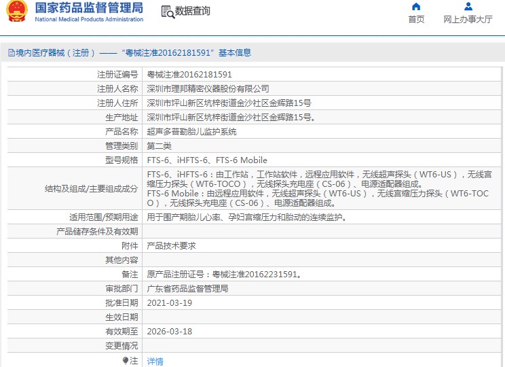
Task: Click the approval date 2021-03-19
Action: 170,303
